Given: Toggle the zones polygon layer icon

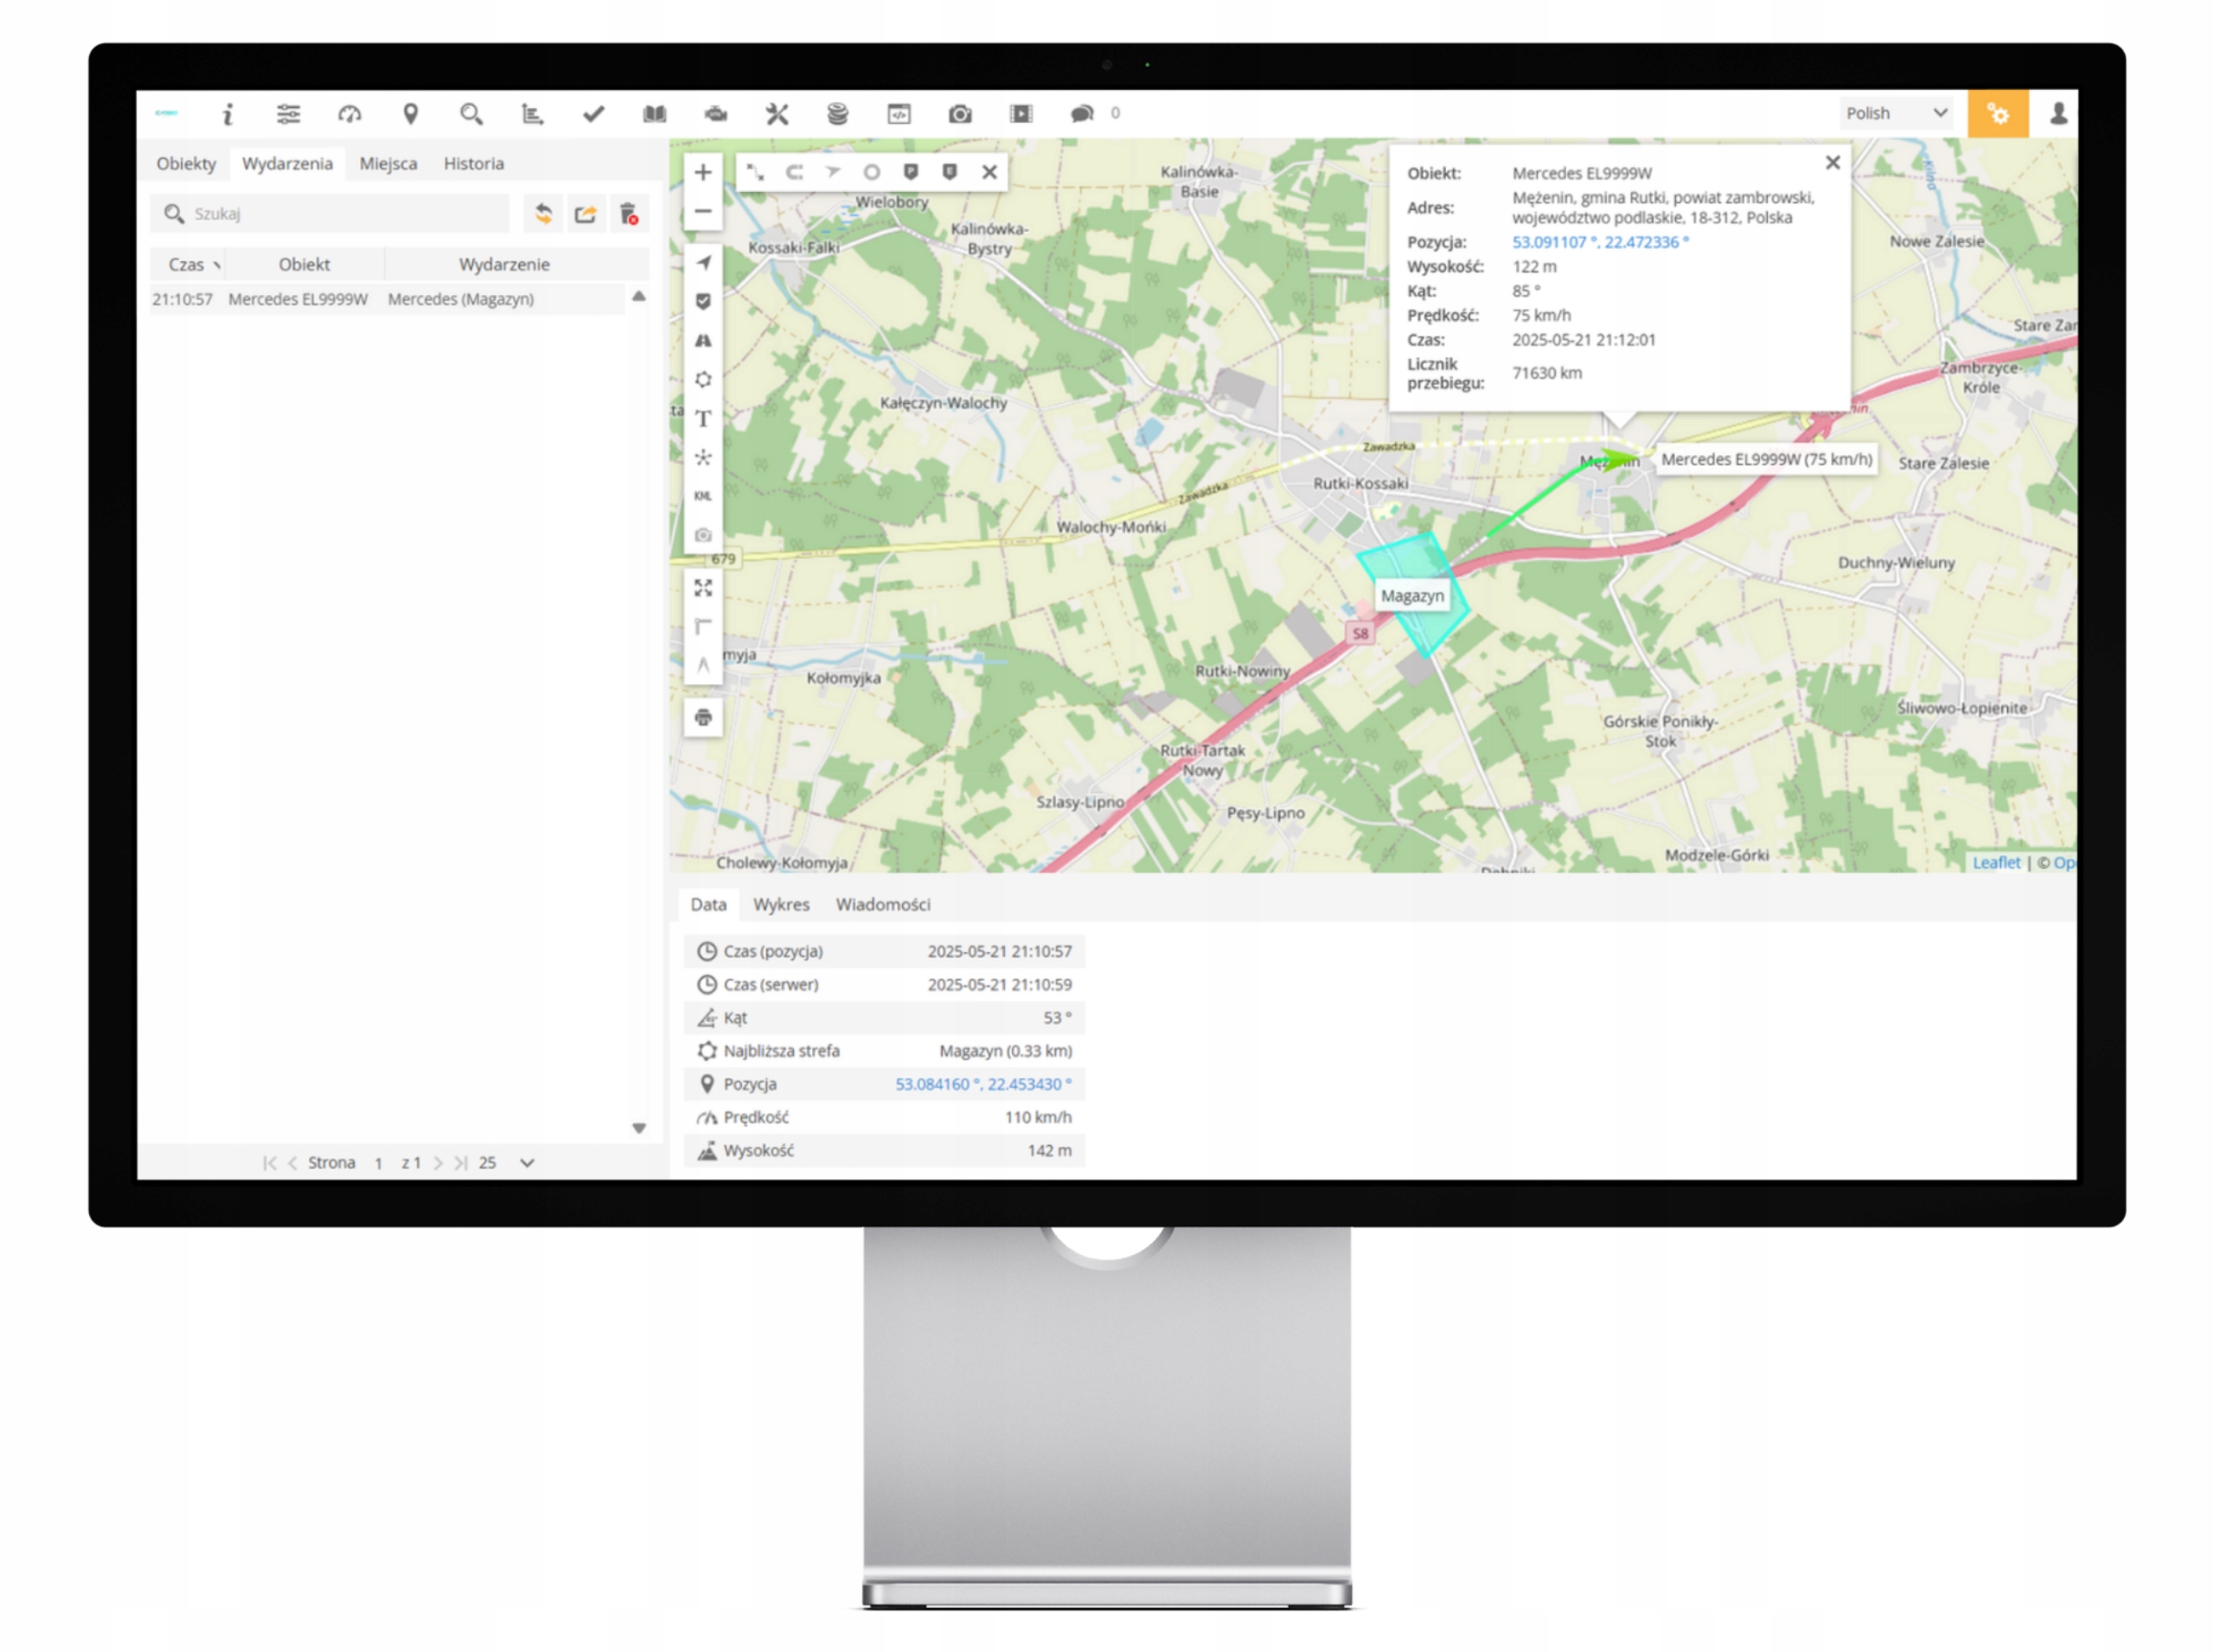Looking at the screenshot, I should (703, 380).
